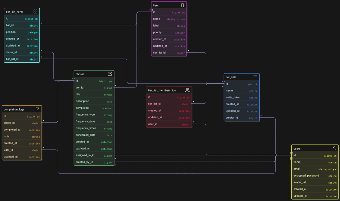The height and width of the screenshot is (201, 340).
Task: Click created_at row in tier_list_memberships table
Action: tap(169, 111)
